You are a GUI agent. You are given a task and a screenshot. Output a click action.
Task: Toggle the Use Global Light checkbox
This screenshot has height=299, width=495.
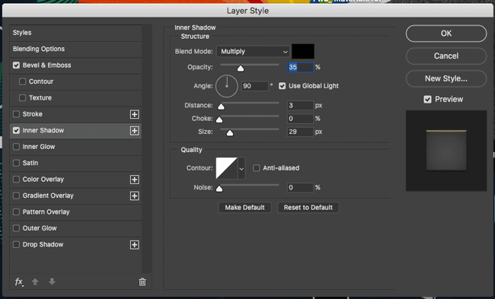283,86
